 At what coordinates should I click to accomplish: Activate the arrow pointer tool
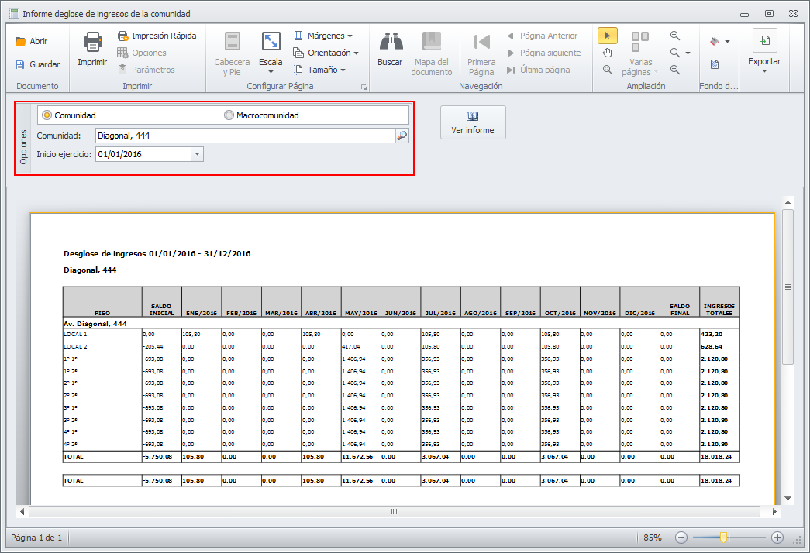point(608,36)
